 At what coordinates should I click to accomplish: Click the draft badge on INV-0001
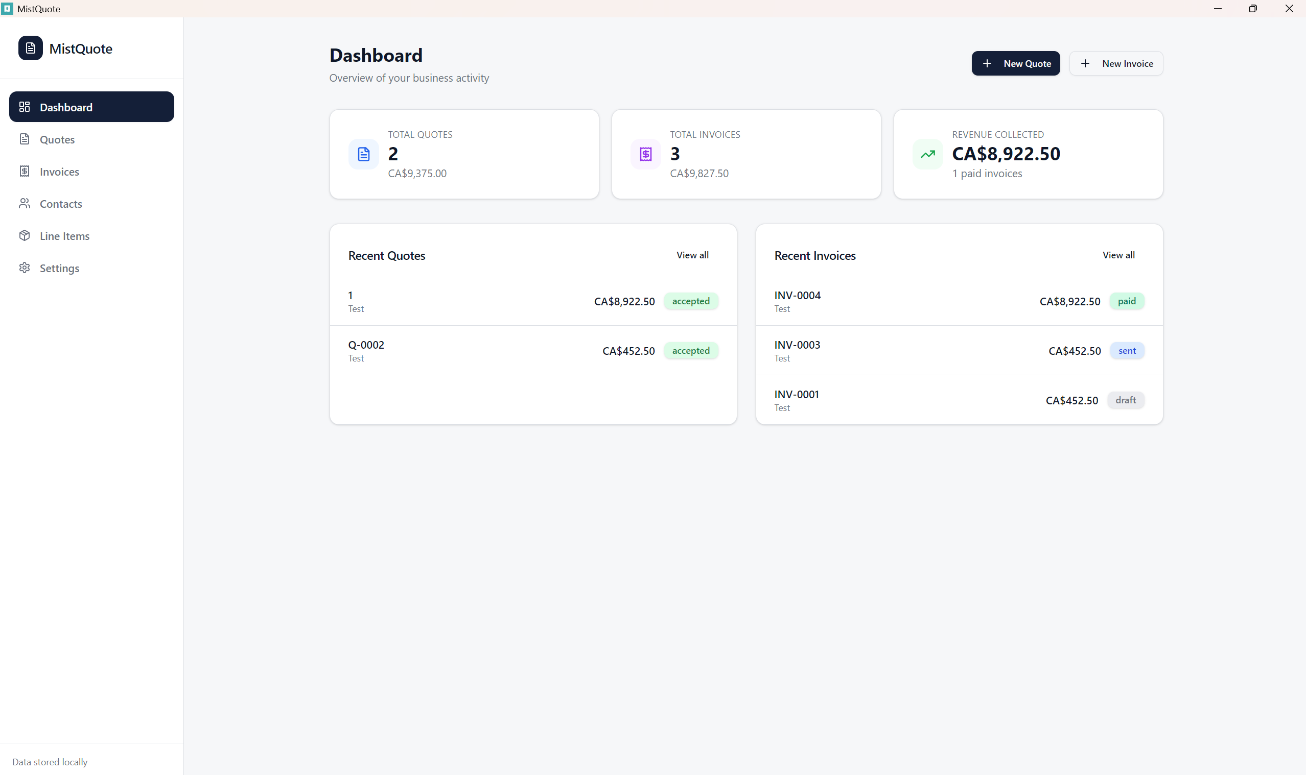(x=1125, y=400)
